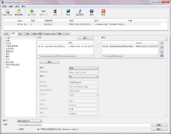Open the 編輯 menu

click(x=11, y=6)
